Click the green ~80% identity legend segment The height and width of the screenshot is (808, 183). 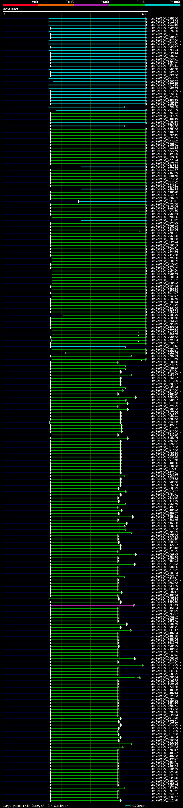(127, 5)
